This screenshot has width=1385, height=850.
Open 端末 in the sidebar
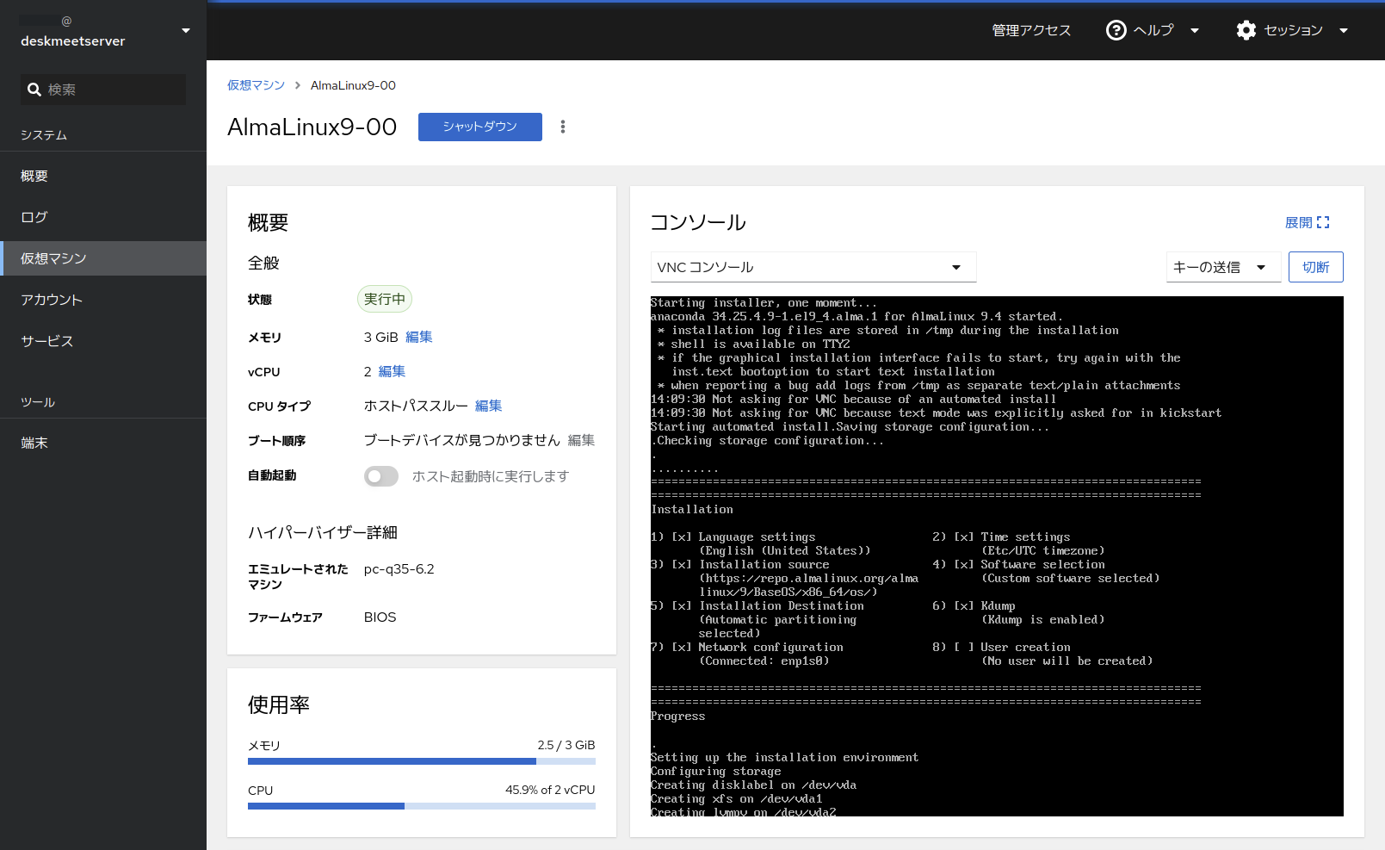pyautogui.click(x=103, y=443)
